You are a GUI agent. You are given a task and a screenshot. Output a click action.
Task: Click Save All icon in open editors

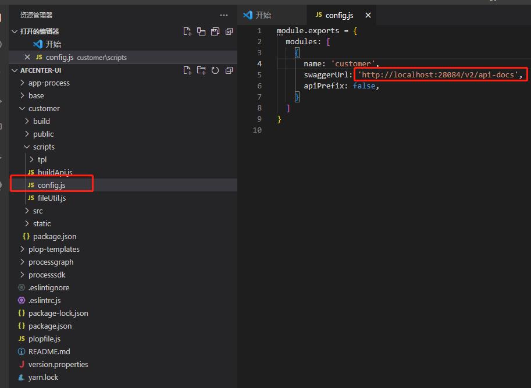pyautogui.click(x=215, y=31)
